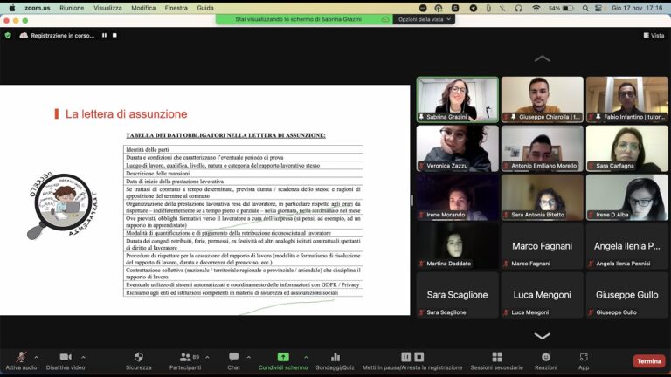
Task: Click the red Termina button
Action: coord(649,361)
